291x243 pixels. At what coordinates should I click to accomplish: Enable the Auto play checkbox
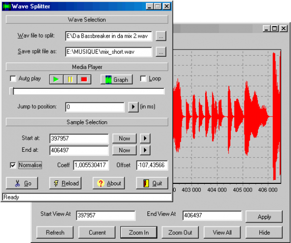(13, 79)
